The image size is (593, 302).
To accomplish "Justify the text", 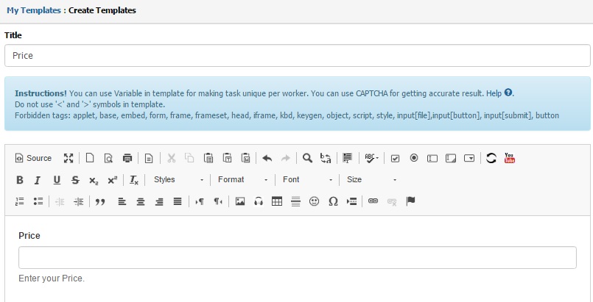I will coord(178,202).
